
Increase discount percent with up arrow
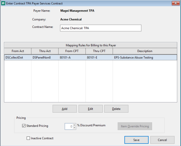coord(75,125)
